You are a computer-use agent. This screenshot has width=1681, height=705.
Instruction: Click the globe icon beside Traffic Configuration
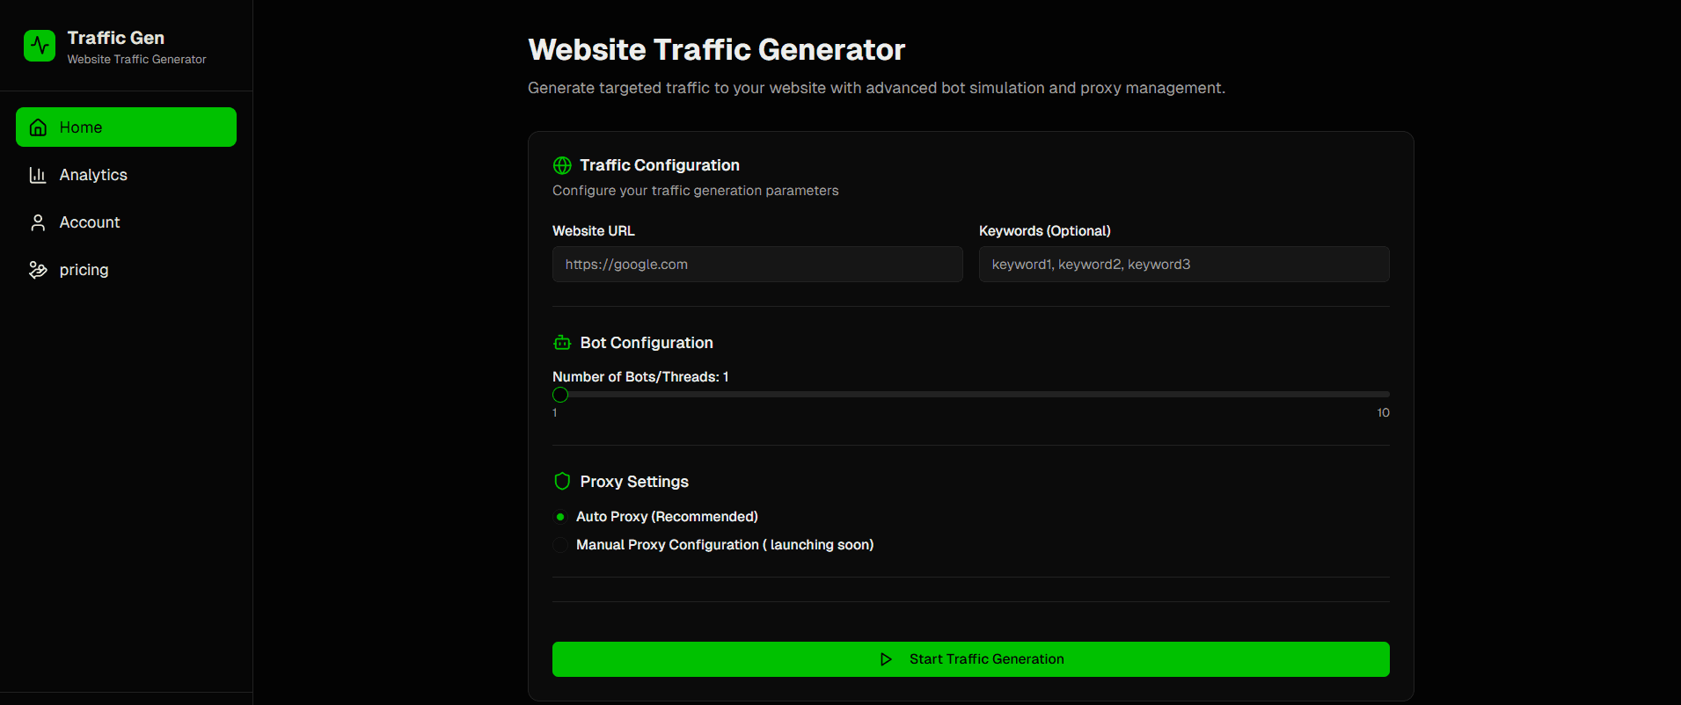tap(562, 165)
